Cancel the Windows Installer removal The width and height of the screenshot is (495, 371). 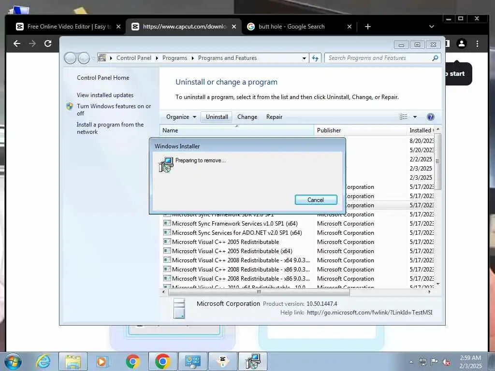click(x=316, y=200)
